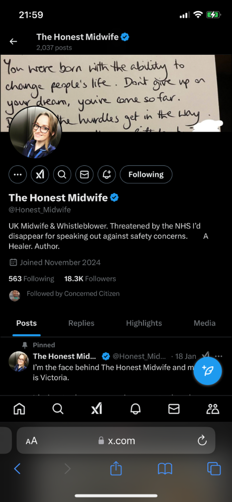Tap the Grok icon in profile actions
232x502 pixels.
pyautogui.click(x=40, y=174)
